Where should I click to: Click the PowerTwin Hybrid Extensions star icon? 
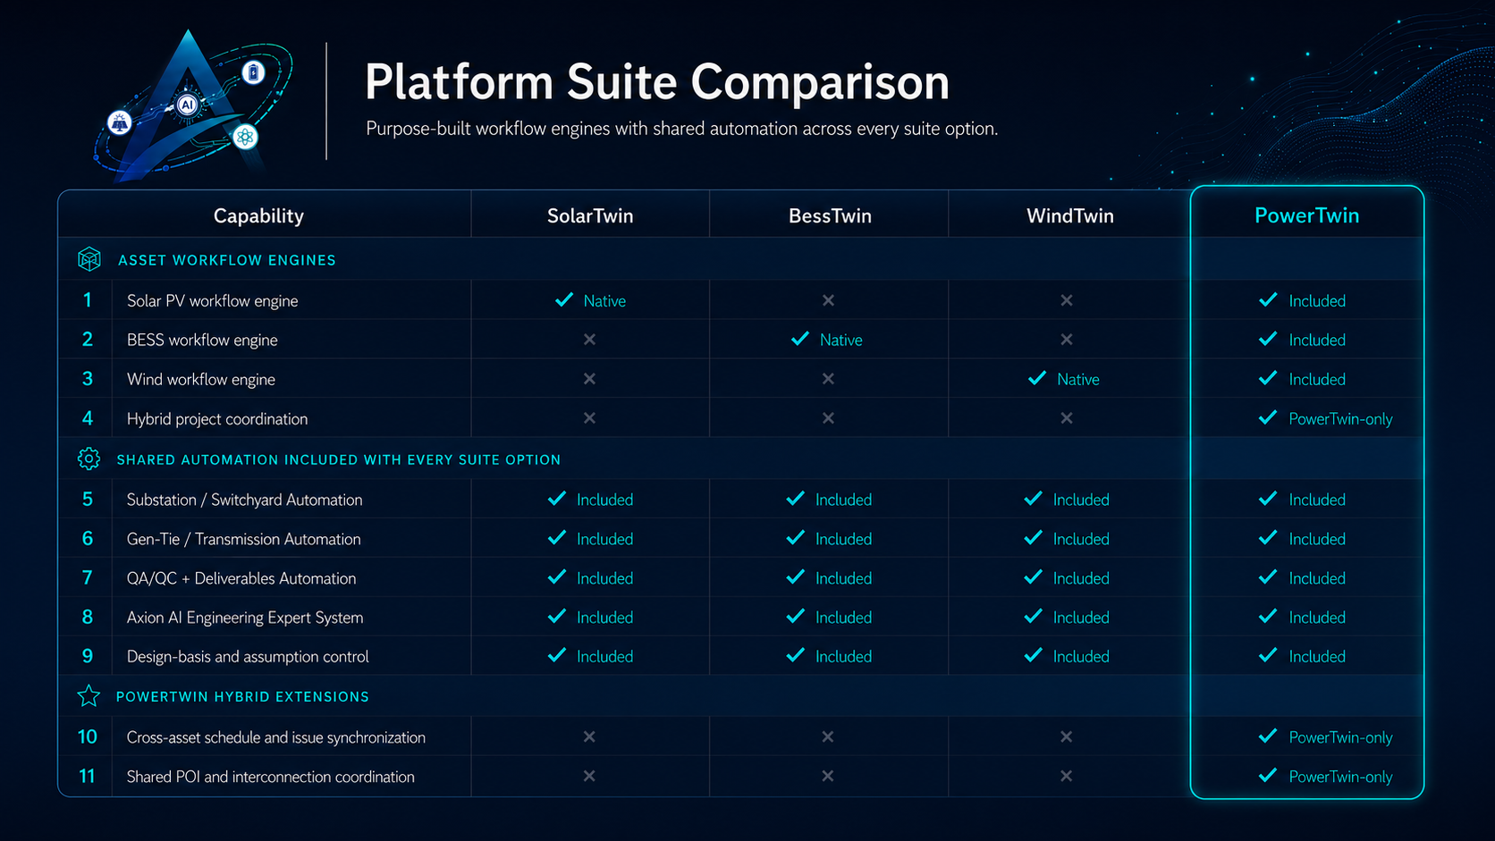89,695
